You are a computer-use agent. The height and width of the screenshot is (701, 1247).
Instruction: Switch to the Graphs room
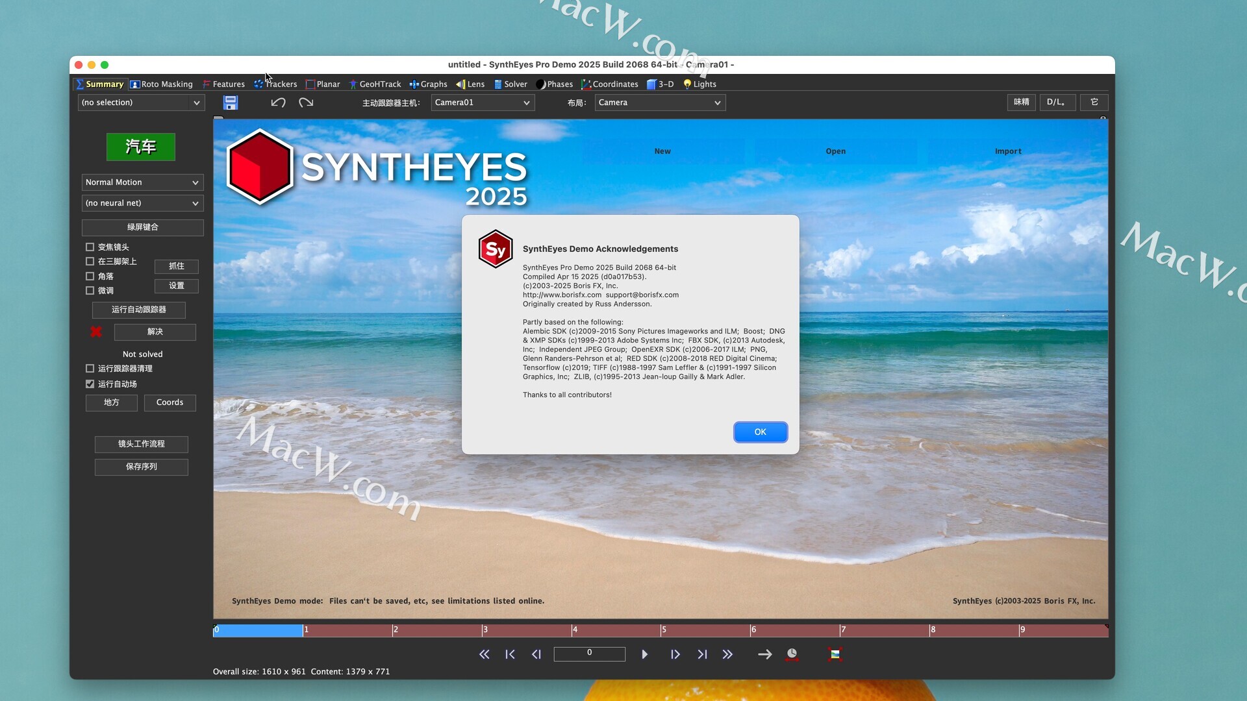point(428,84)
